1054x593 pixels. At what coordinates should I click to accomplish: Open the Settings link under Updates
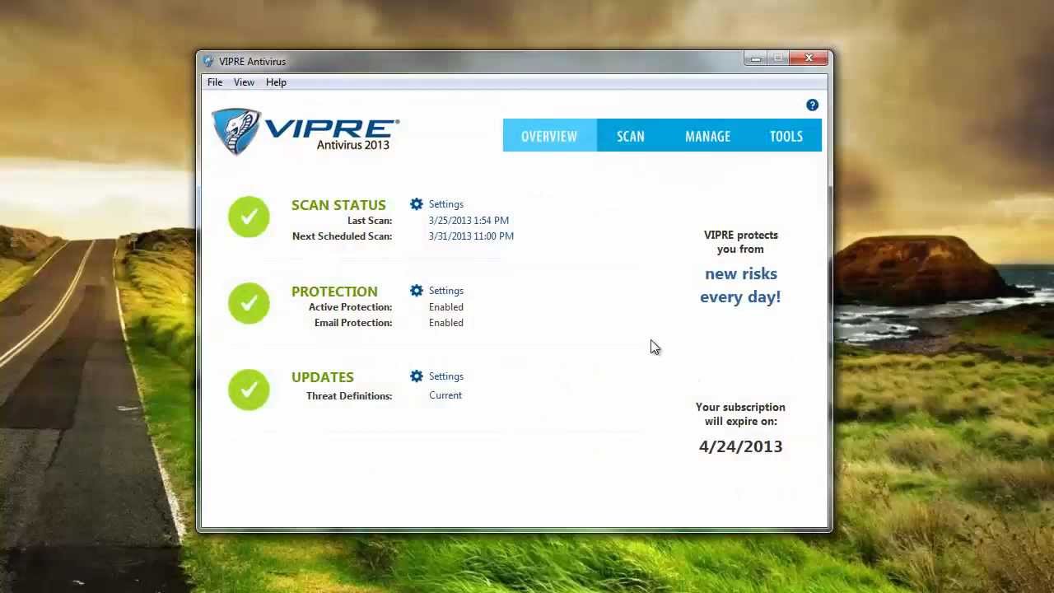pyautogui.click(x=445, y=376)
